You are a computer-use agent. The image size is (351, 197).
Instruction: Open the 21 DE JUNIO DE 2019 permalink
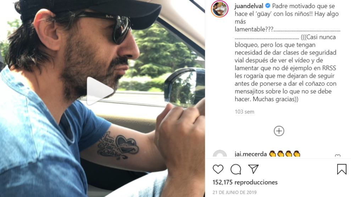tap(234, 192)
